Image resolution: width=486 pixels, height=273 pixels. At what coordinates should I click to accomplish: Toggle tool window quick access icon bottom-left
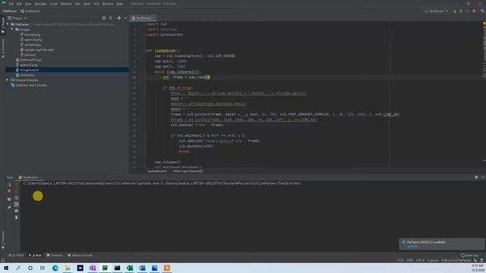coord(3,260)
